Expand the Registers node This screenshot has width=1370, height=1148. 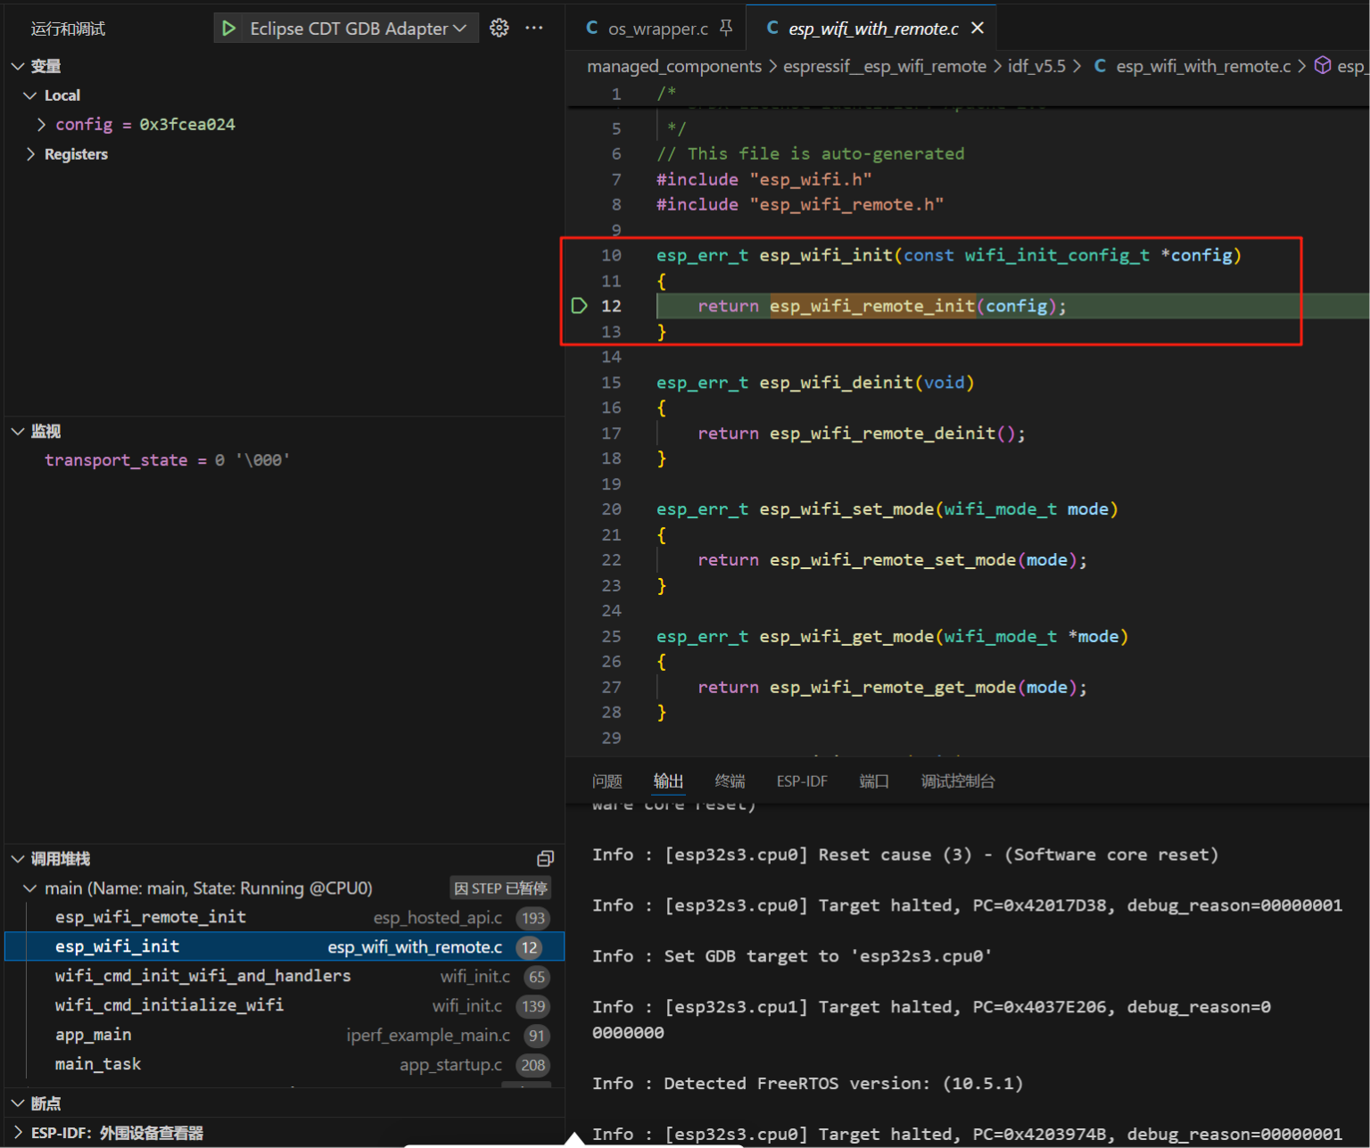[x=32, y=154]
